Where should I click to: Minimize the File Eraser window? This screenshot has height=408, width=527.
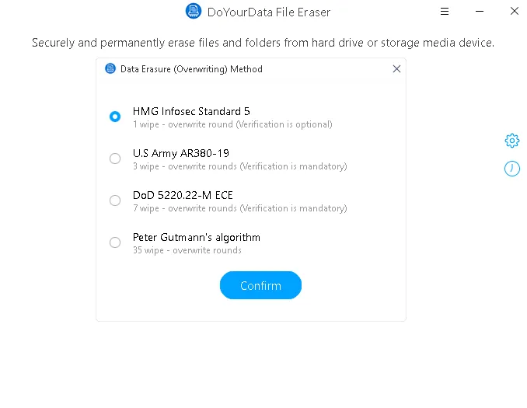pyautogui.click(x=479, y=11)
